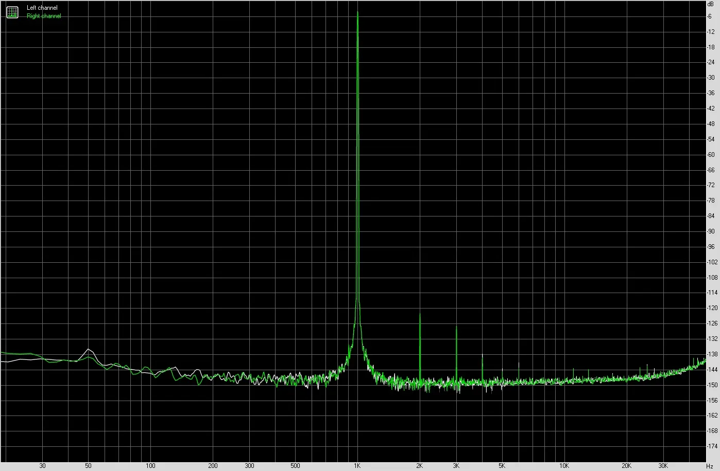Screen dimensions: 720x471
Task: Click the 'dB' unit label
Action: 711,4
